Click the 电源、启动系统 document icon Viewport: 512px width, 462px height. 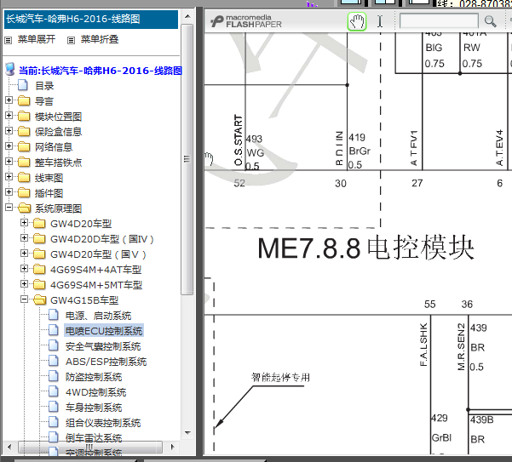coord(55,316)
